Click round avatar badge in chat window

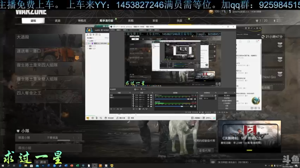pos(256,101)
